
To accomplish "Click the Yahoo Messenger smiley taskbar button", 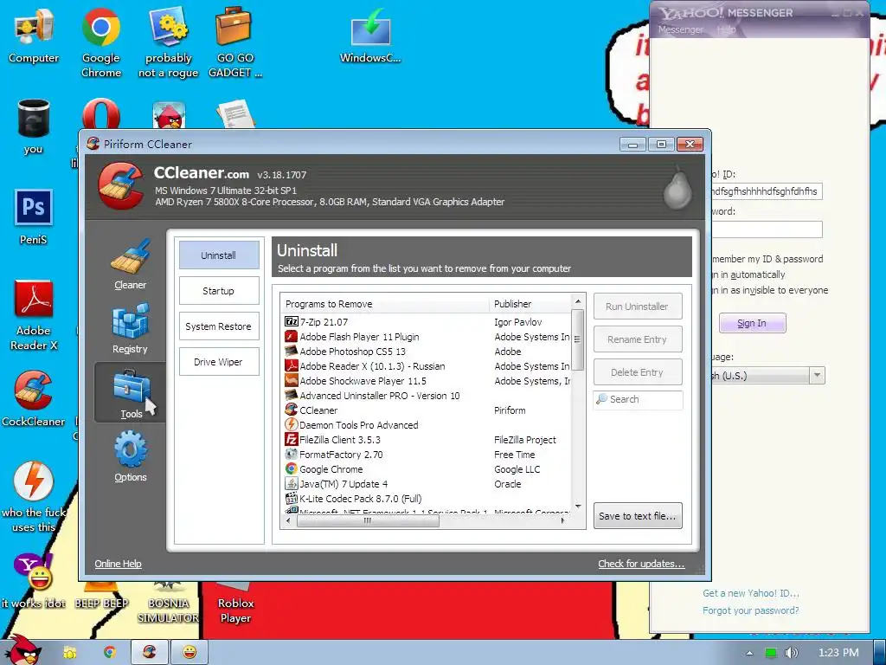I will tap(189, 652).
